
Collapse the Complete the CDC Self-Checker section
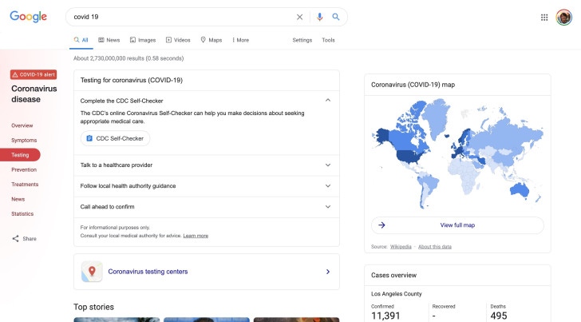[x=327, y=101]
